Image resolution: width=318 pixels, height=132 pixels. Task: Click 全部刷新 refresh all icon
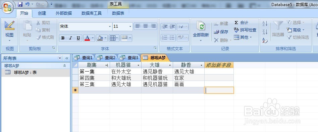pyautogui.click(x=201, y=26)
